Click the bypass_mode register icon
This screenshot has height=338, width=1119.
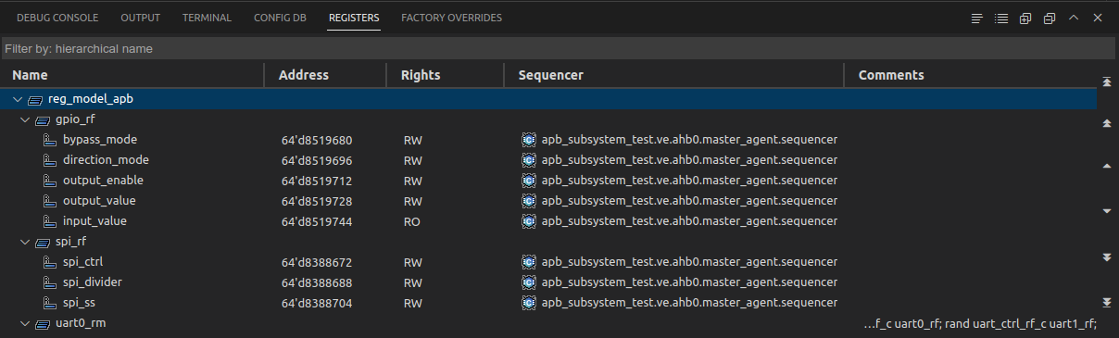click(50, 140)
